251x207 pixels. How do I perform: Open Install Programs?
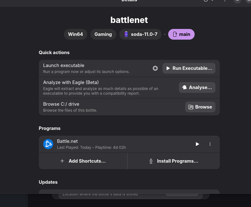[x=174, y=161]
